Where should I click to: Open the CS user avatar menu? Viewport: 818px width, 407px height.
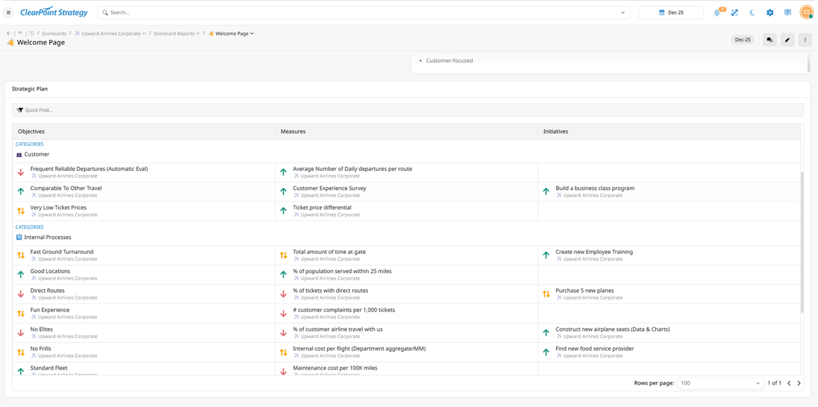805,12
